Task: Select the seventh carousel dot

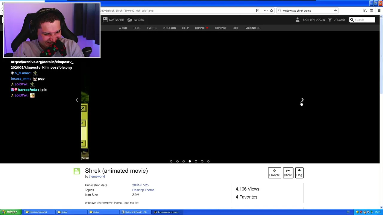Action: 208,161
